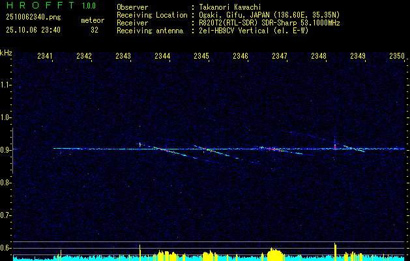This screenshot has height=261, width=410.
Task: Select the location text Ogaki, Gifu, JAPAN
Action: pos(234,15)
